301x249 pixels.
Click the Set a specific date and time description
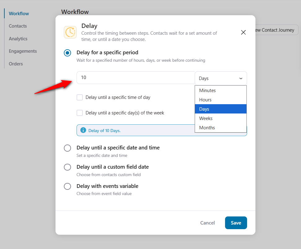point(102,155)
